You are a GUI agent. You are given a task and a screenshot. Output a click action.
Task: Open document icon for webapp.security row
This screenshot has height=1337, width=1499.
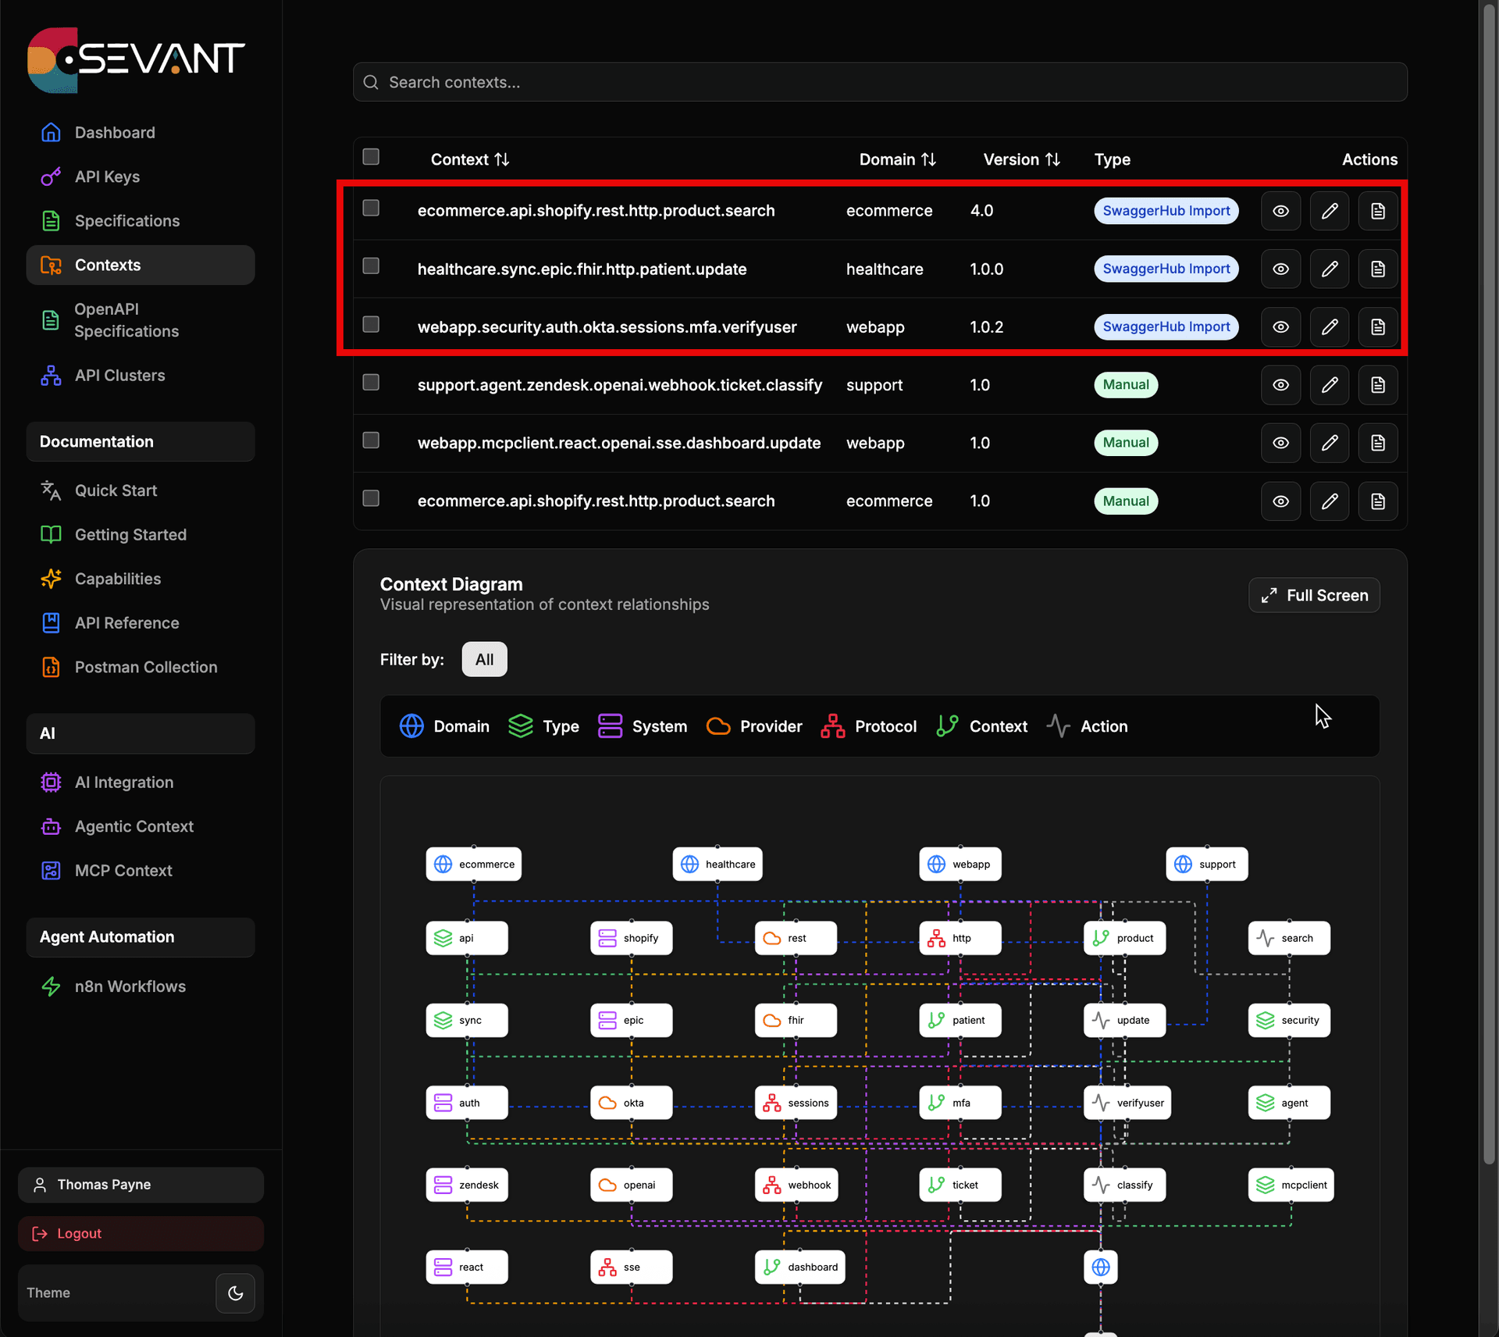[1378, 326]
